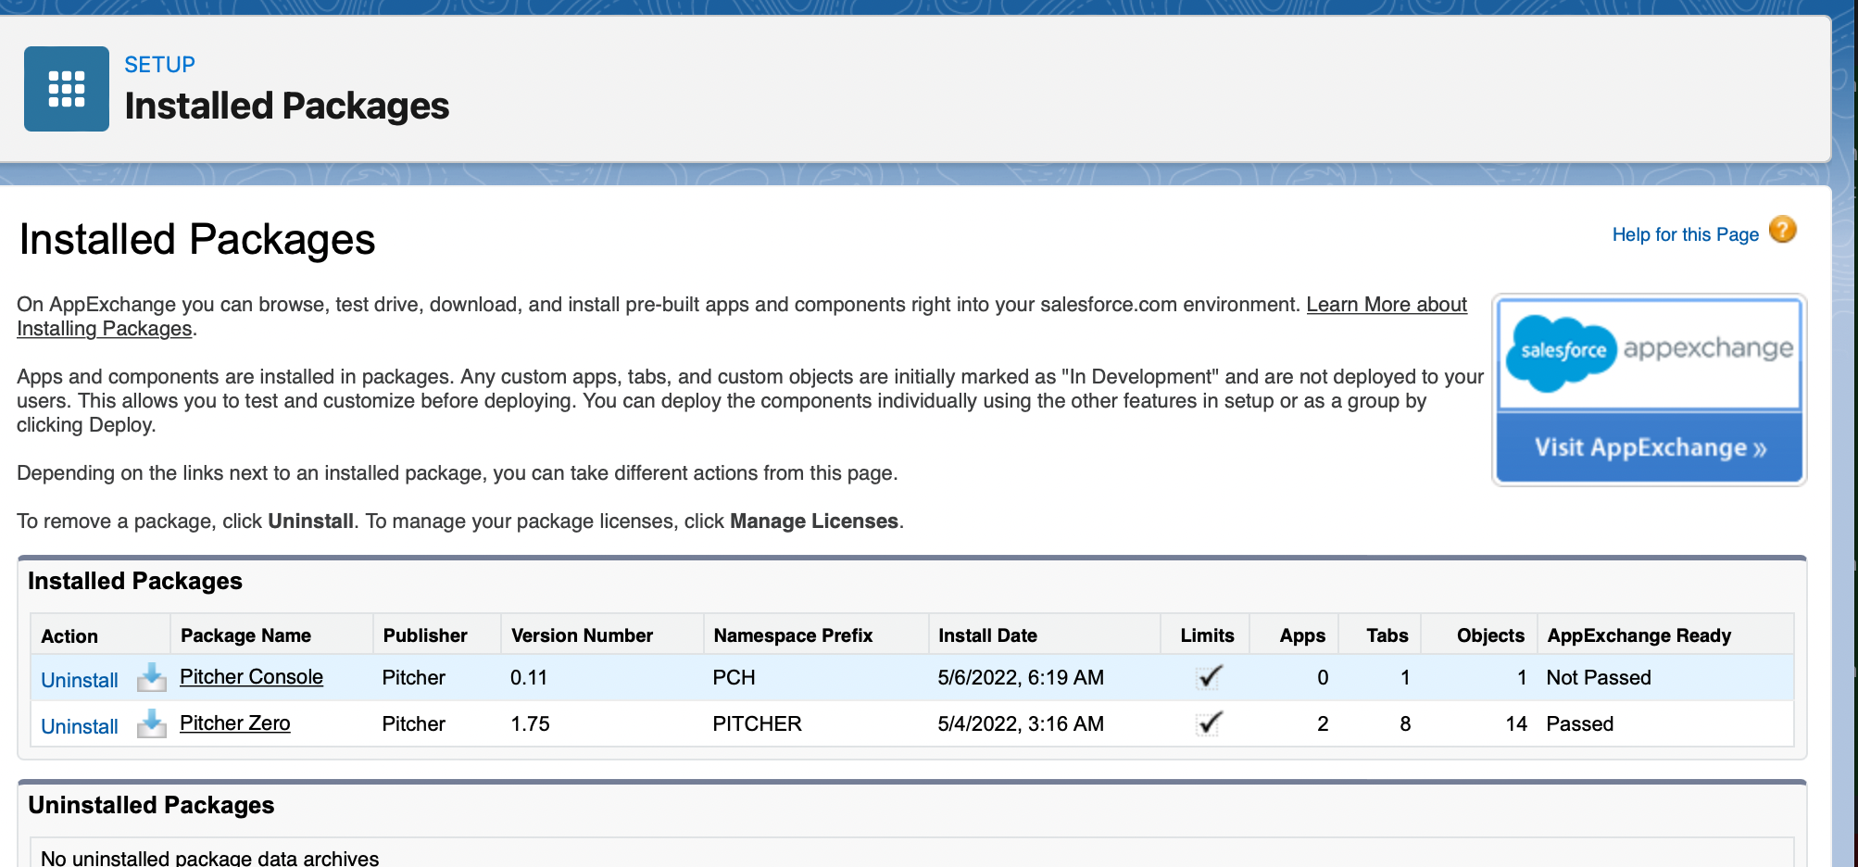This screenshot has height=867, width=1858.
Task: Uninstall the Pitcher Zero package
Action: (80, 726)
